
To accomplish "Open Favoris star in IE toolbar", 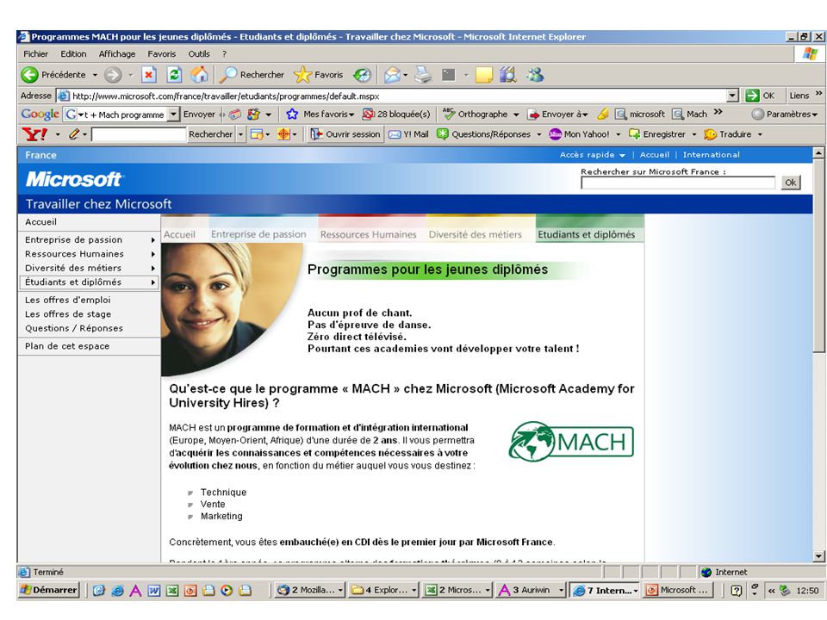I will (x=319, y=75).
